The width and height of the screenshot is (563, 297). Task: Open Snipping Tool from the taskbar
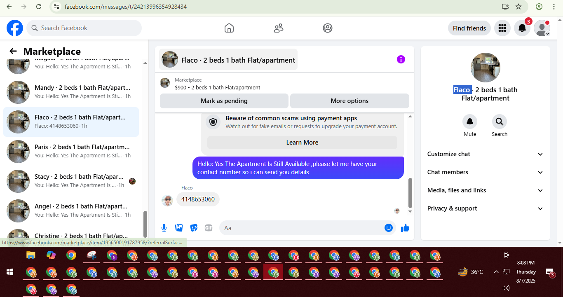(91, 255)
